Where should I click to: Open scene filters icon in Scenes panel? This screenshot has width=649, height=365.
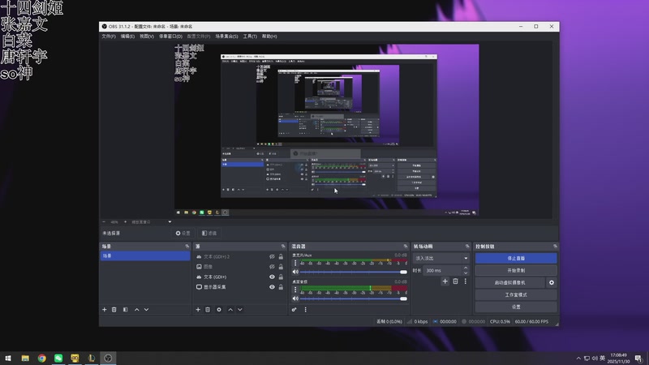point(126,310)
